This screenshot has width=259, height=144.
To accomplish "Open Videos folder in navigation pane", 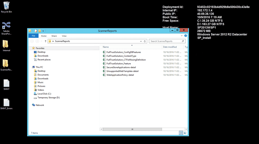I will pos(41,90).
